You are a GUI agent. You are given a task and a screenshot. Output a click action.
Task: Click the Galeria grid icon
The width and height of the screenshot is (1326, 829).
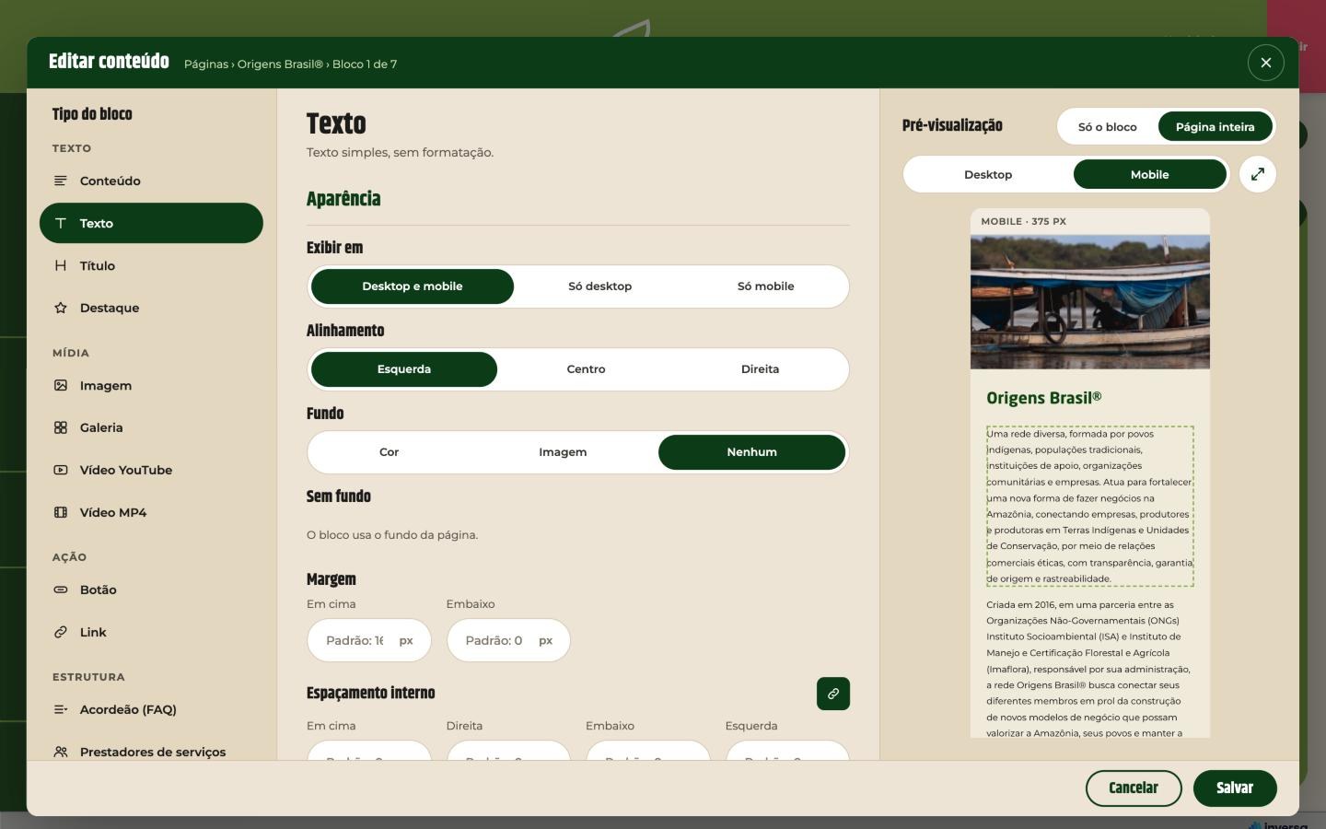pyautogui.click(x=61, y=427)
